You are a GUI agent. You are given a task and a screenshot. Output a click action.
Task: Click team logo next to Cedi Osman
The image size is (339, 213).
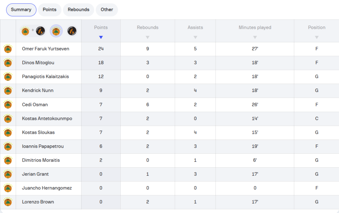pos(8,105)
